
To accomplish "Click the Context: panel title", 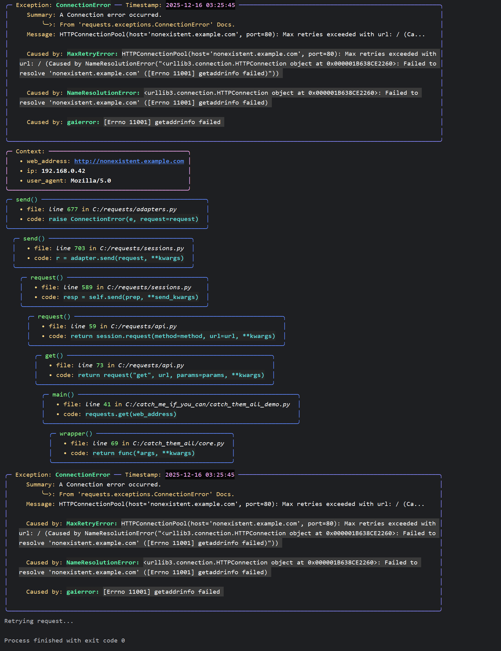I will pyautogui.click(x=30, y=151).
